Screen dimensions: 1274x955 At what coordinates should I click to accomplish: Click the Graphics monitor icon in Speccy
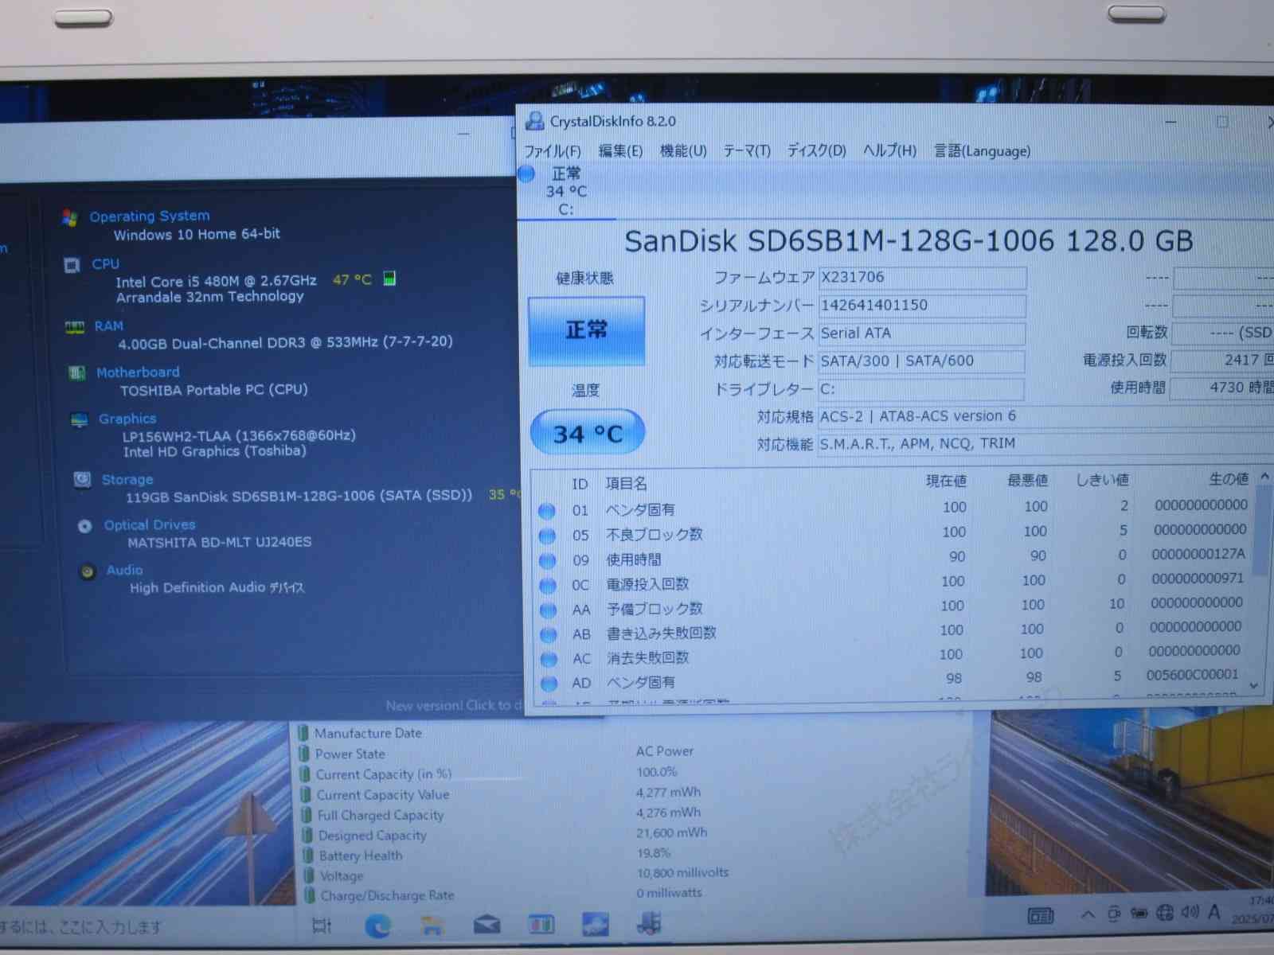click(x=80, y=420)
